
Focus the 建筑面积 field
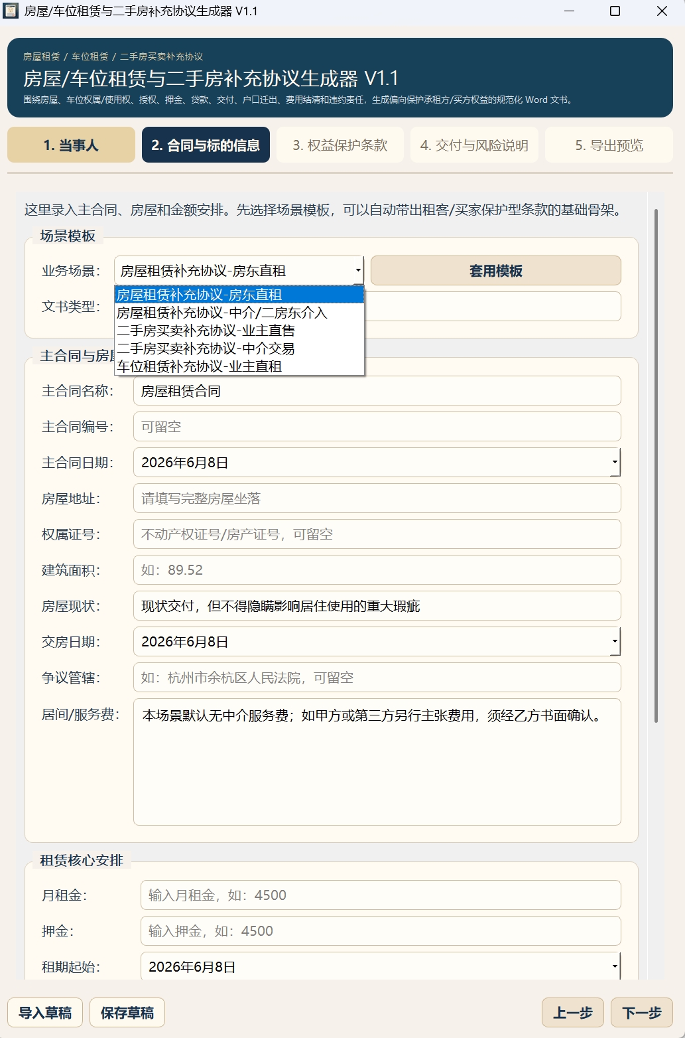(x=377, y=570)
